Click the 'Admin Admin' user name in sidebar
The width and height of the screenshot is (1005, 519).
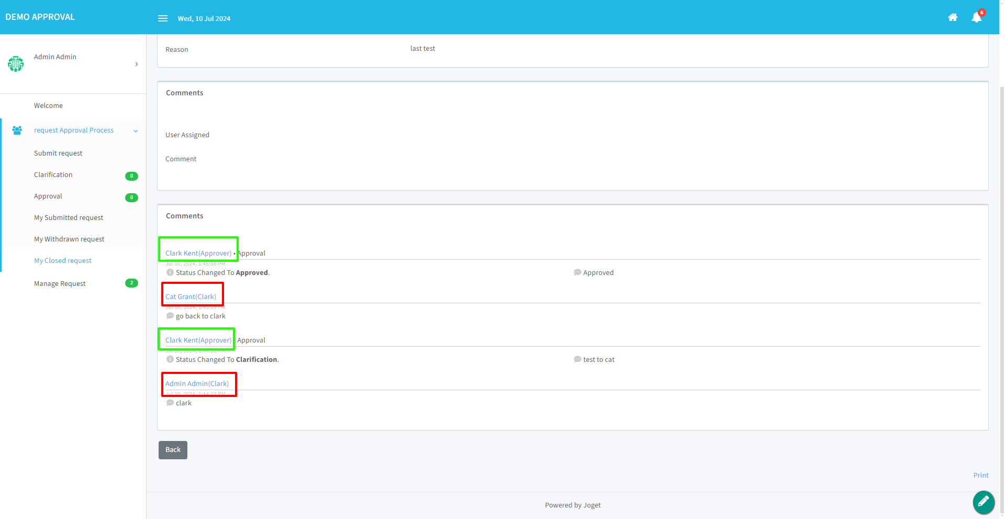[x=55, y=57]
